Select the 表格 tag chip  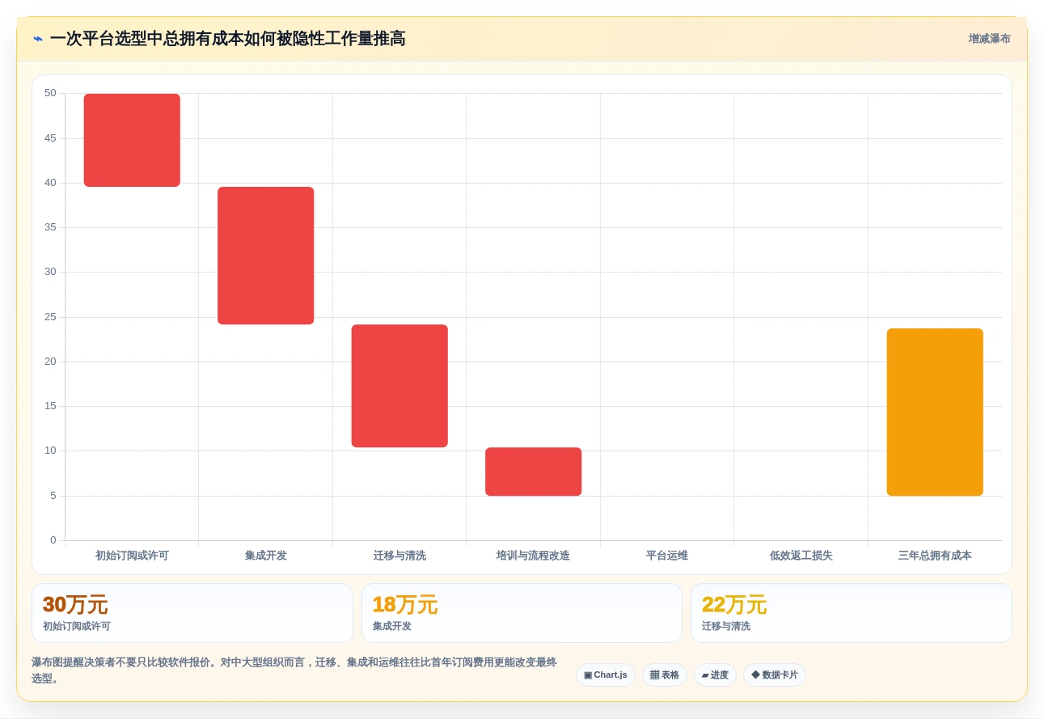click(665, 675)
